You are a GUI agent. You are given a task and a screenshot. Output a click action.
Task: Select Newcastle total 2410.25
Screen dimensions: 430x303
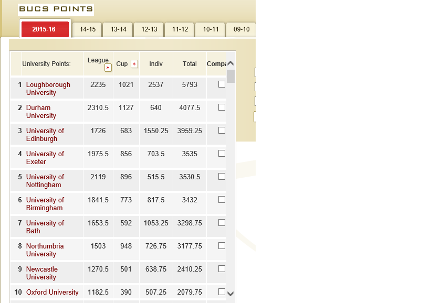(190, 269)
